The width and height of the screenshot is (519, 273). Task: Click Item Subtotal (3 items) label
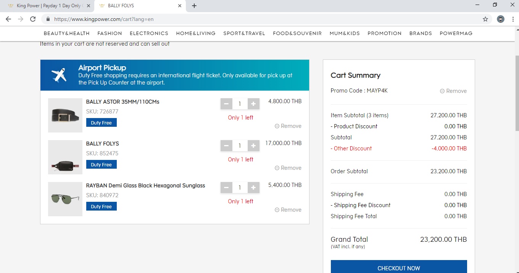point(359,115)
